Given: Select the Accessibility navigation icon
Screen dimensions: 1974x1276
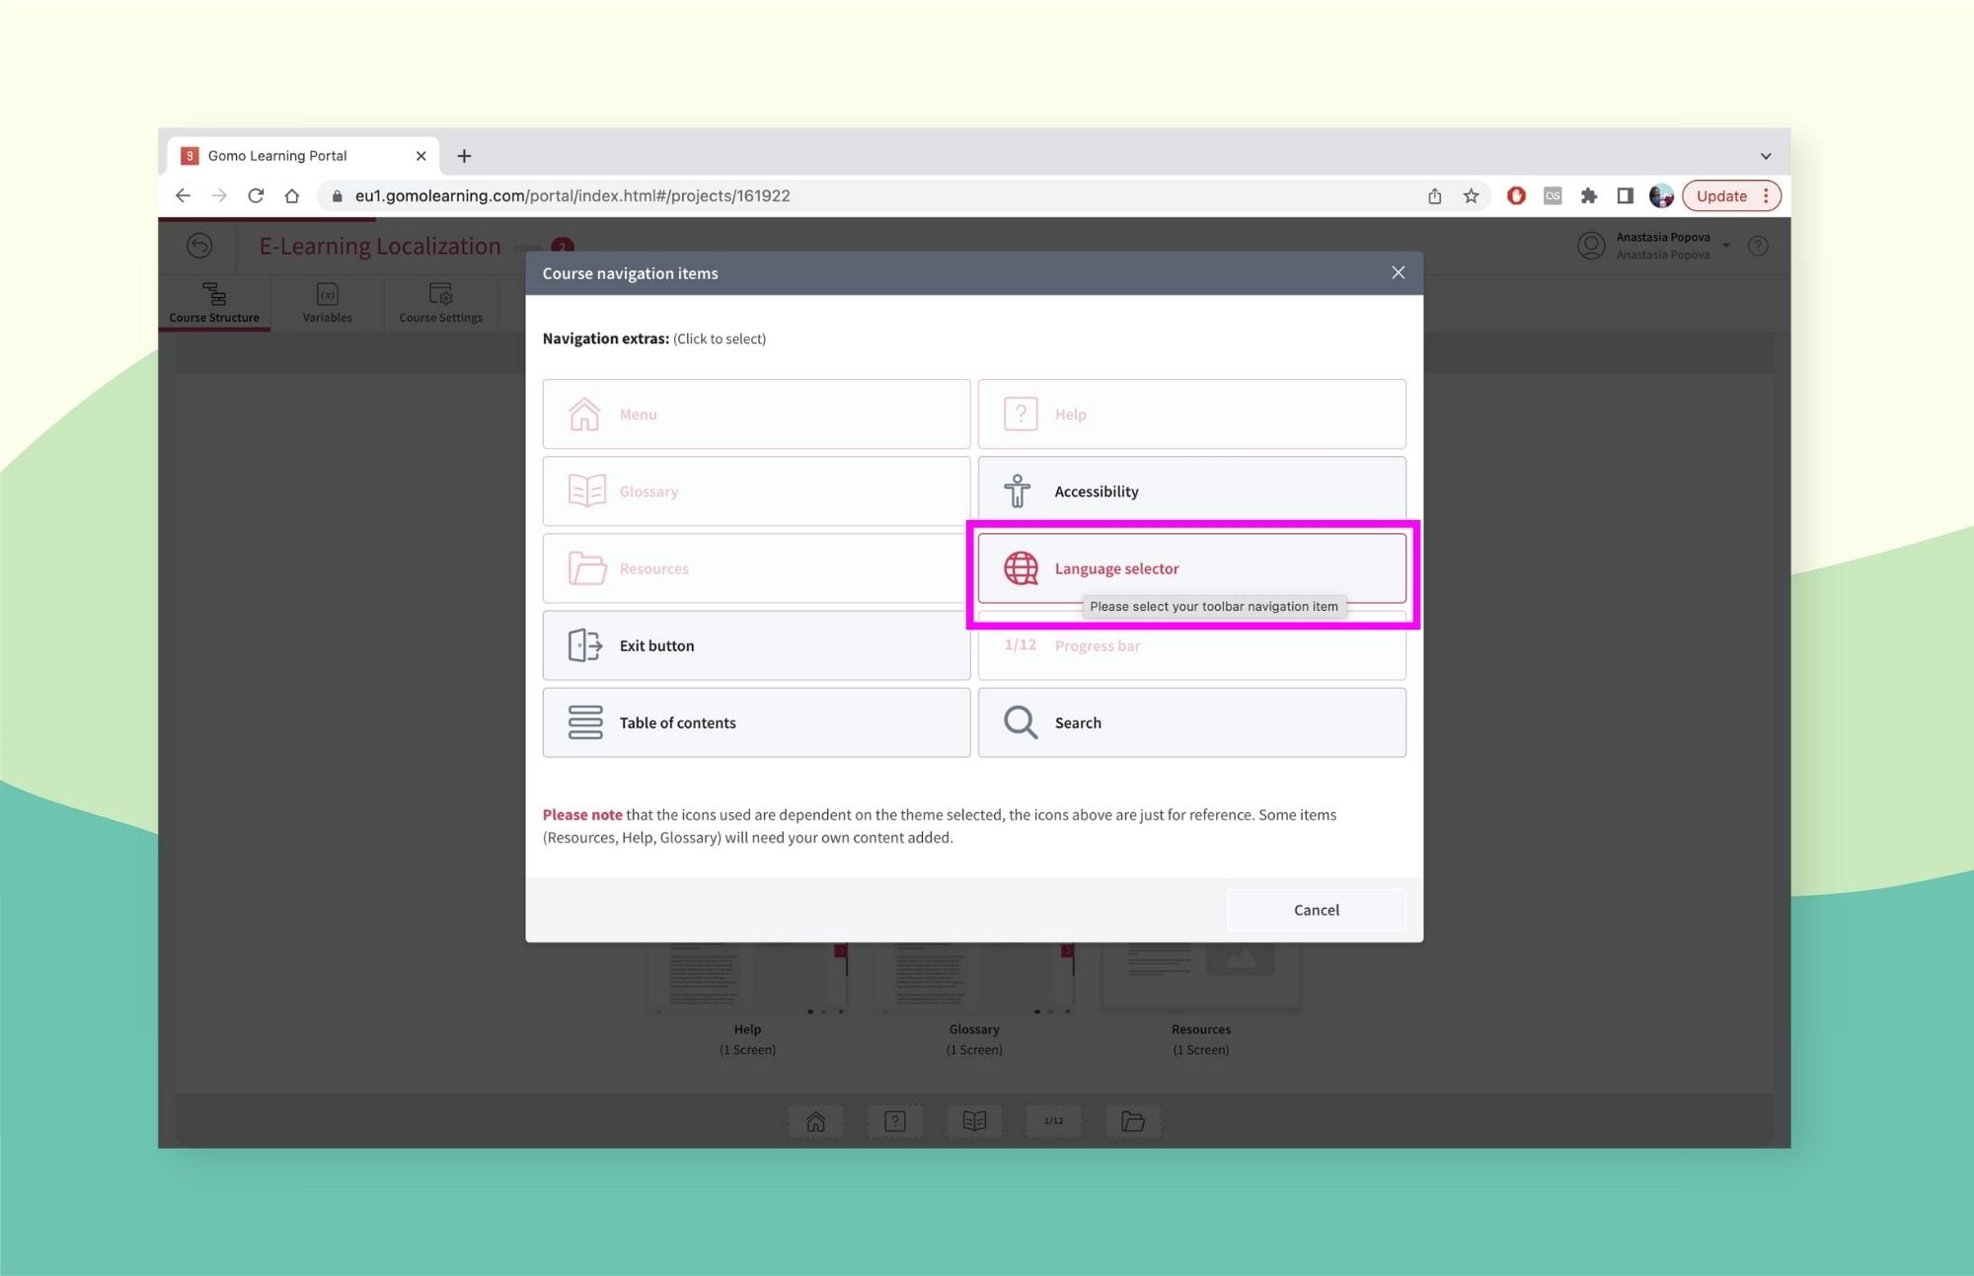Looking at the screenshot, I should tap(1018, 490).
